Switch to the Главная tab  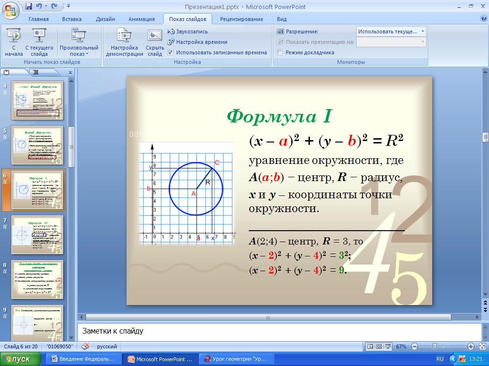[39, 19]
